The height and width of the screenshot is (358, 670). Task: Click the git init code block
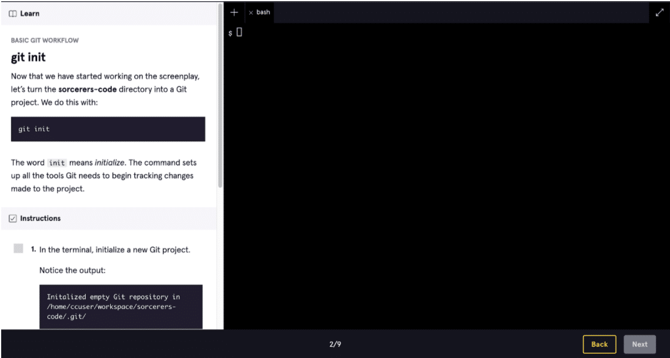point(108,129)
